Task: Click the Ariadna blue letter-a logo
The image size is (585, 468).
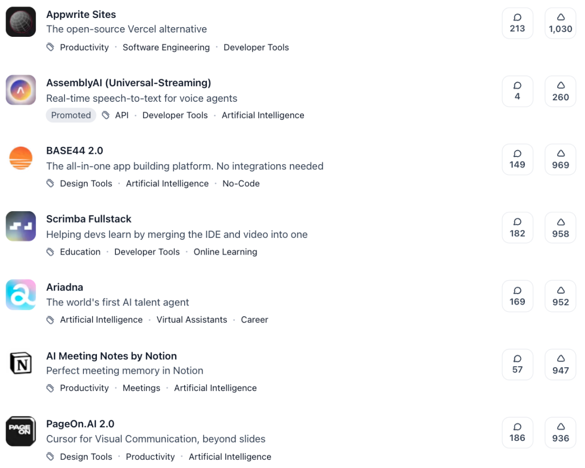Action: [x=21, y=295]
